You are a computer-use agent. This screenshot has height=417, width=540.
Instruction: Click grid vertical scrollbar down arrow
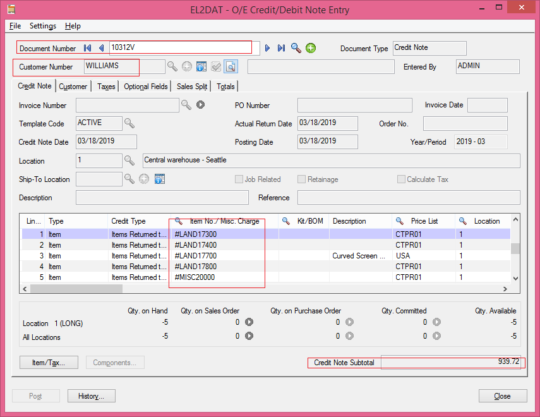point(515,279)
